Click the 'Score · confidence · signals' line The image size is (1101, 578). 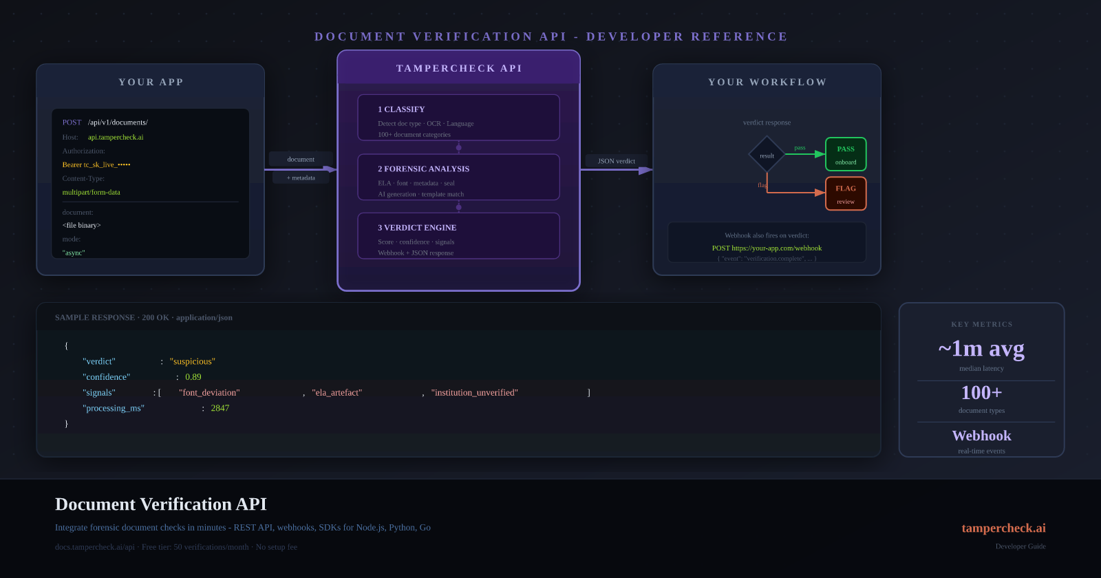(416, 242)
